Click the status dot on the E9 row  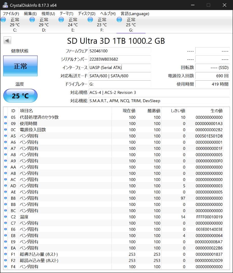[x=6, y=242]
